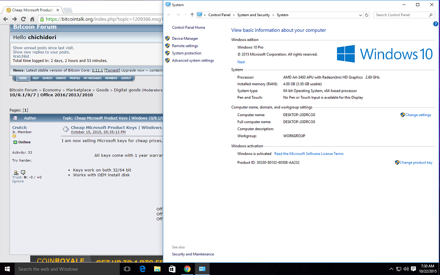
Task: Open recent locations dropdown in System window
Action: (x=185, y=15)
